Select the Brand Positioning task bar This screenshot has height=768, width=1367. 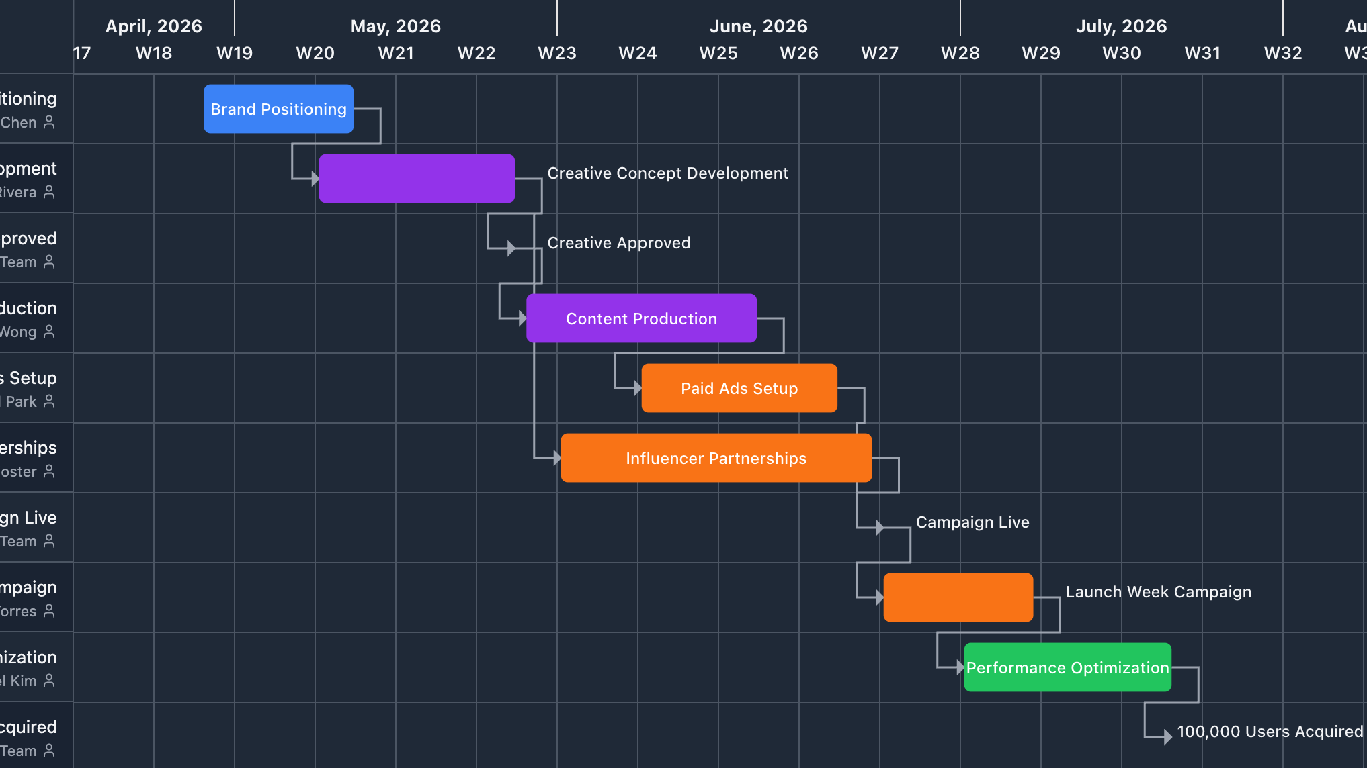278,109
